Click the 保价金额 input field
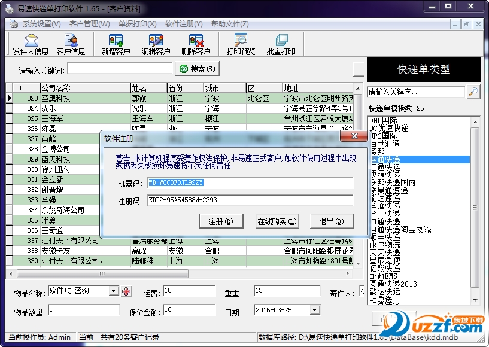This screenshot has height=347, width=489. (189, 310)
